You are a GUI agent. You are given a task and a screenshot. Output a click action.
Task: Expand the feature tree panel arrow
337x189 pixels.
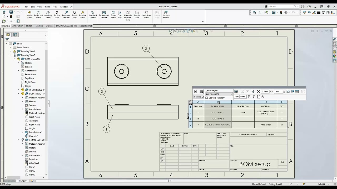click(46, 35)
